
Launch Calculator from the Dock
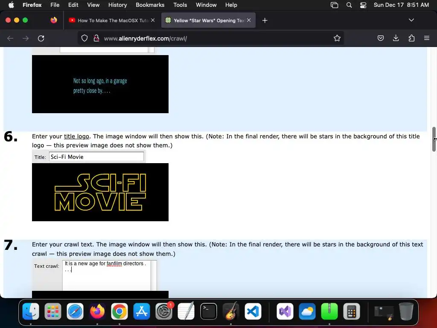352,311
